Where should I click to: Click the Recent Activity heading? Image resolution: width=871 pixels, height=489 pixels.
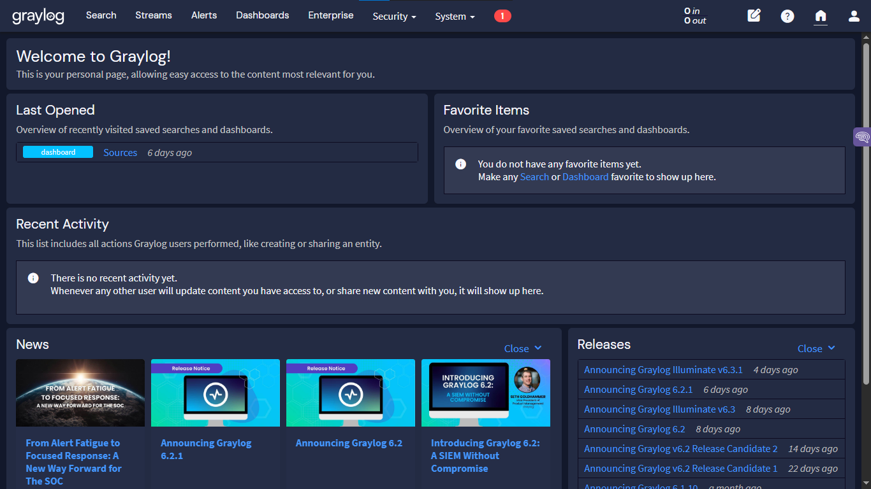click(62, 224)
